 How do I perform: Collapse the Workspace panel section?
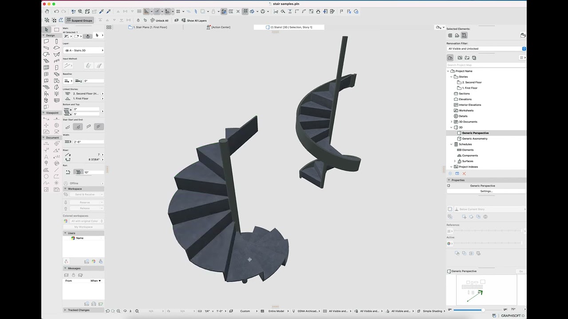click(65, 189)
